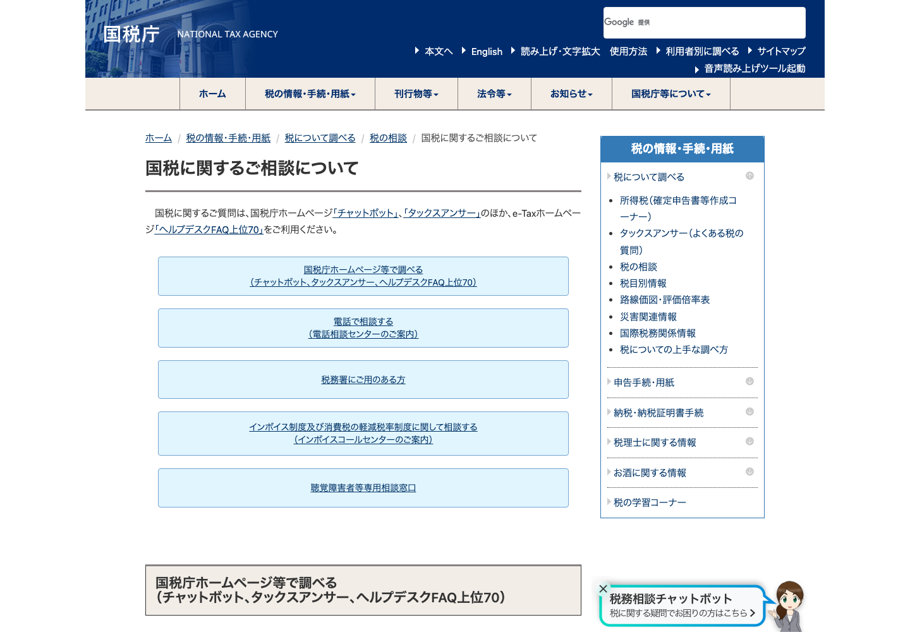Click 税の相談 breadcrumb link
Image resolution: width=910 pixels, height=632 pixels.
pyautogui.click(x=388, y=138)
